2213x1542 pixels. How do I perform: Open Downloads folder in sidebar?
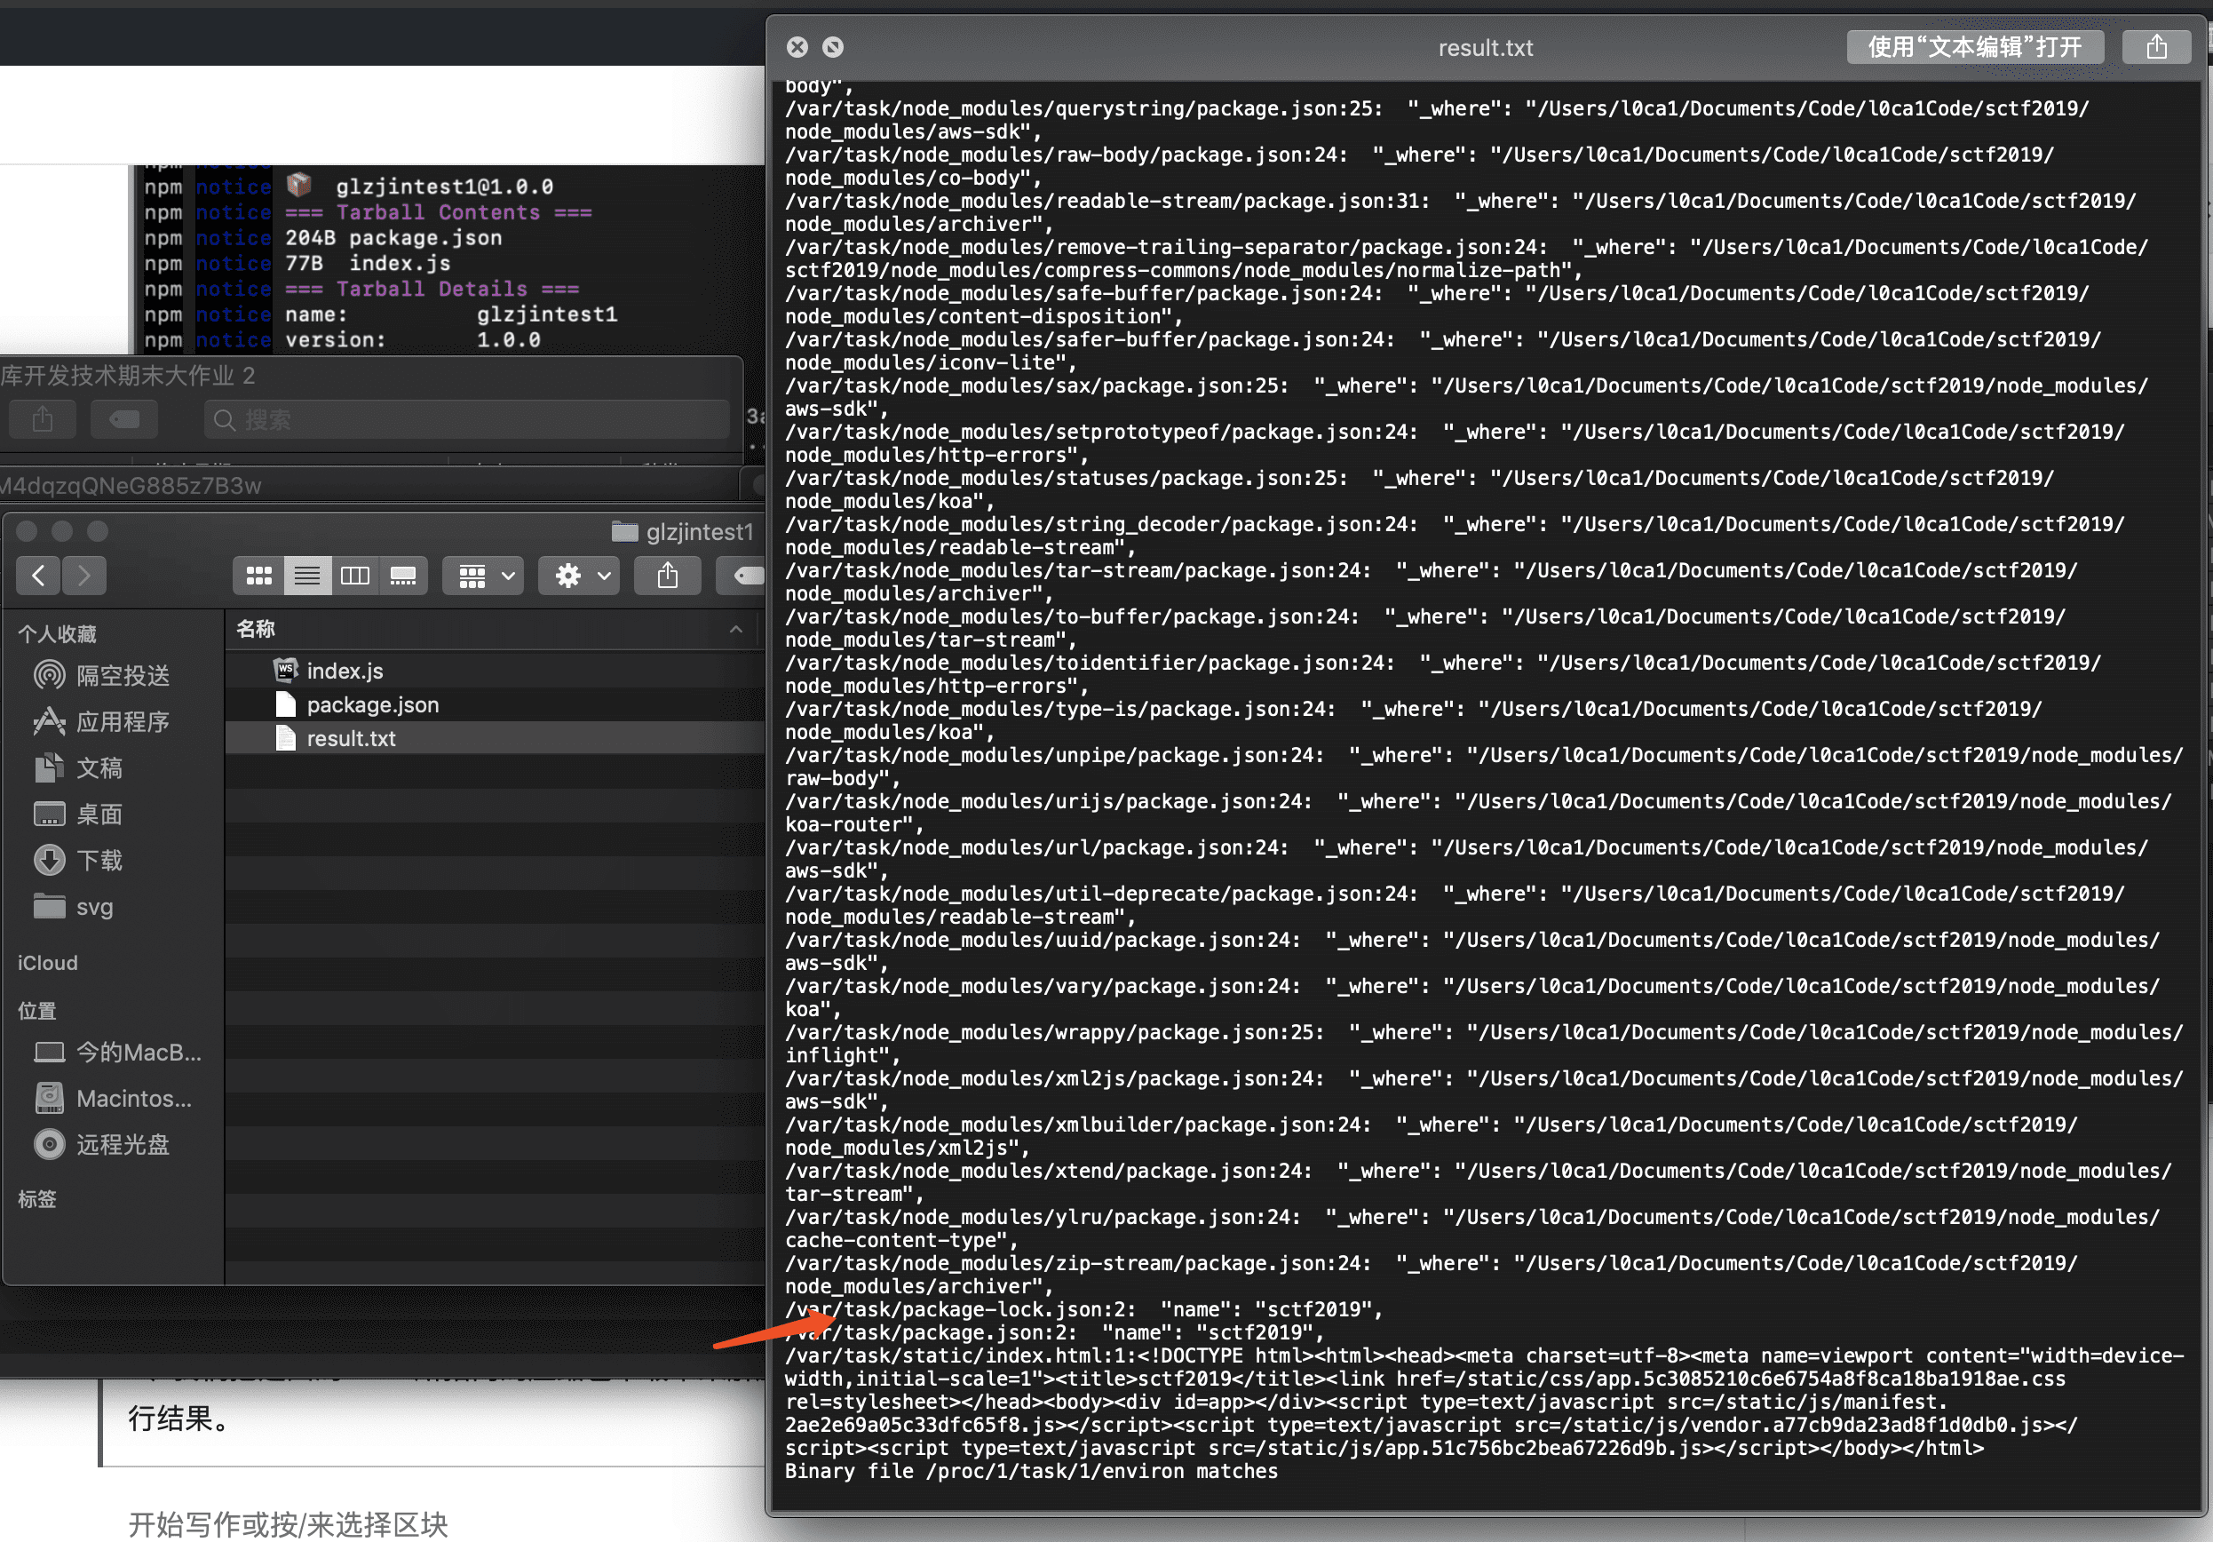coord(99,860)
